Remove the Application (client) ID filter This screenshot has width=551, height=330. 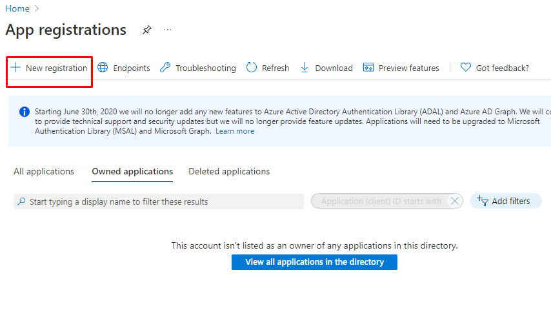pyautogui.click(x=455, y=201)
